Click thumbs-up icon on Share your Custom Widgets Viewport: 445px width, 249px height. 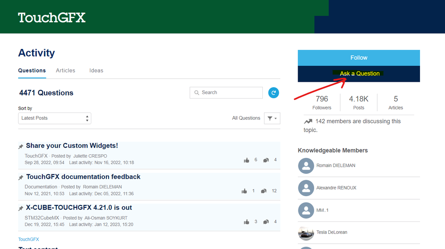246,161
